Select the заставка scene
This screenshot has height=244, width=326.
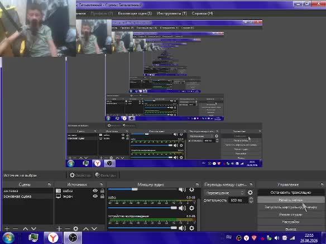(28, 191)
